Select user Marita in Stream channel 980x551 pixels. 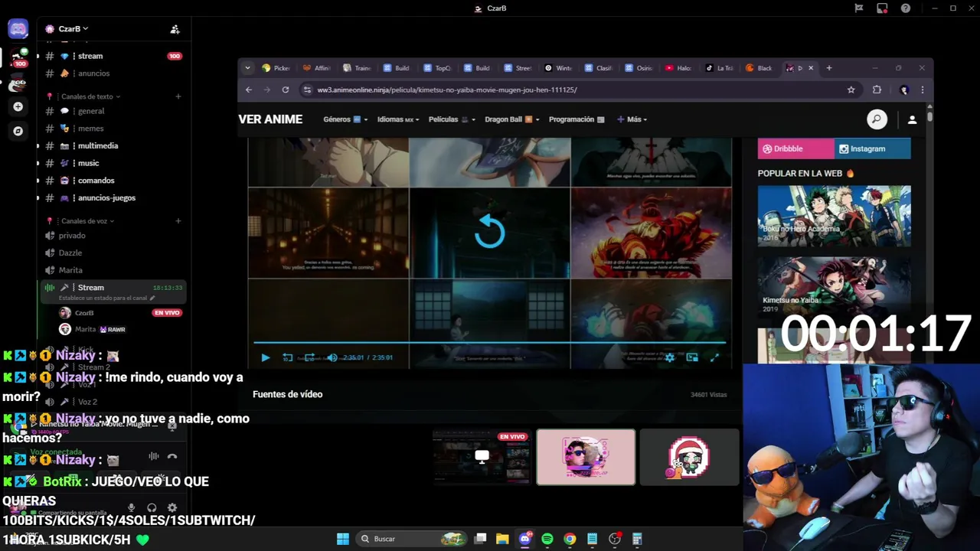pyautogui.click(x=86, y=329)
